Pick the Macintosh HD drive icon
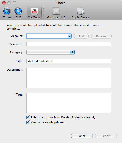 (56, 11)
